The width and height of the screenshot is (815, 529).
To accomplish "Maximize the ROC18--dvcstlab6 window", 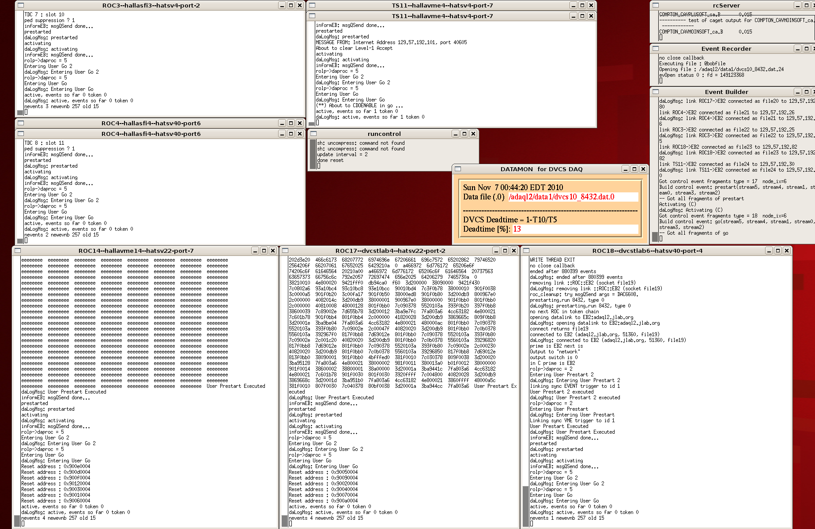I will coord(778,251).
